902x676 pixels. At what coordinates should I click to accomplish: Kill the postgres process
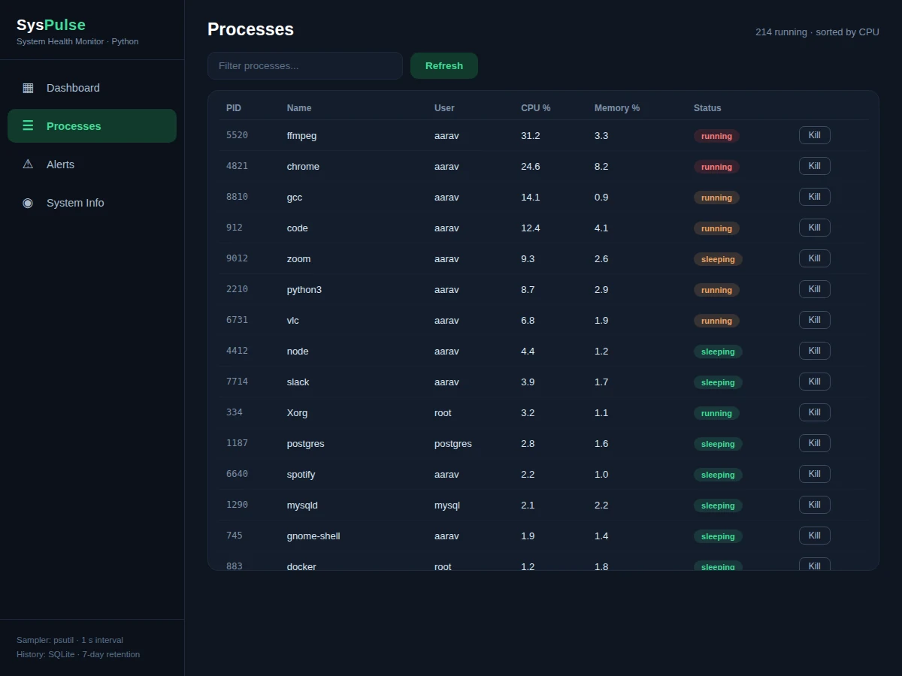(814, 443)
